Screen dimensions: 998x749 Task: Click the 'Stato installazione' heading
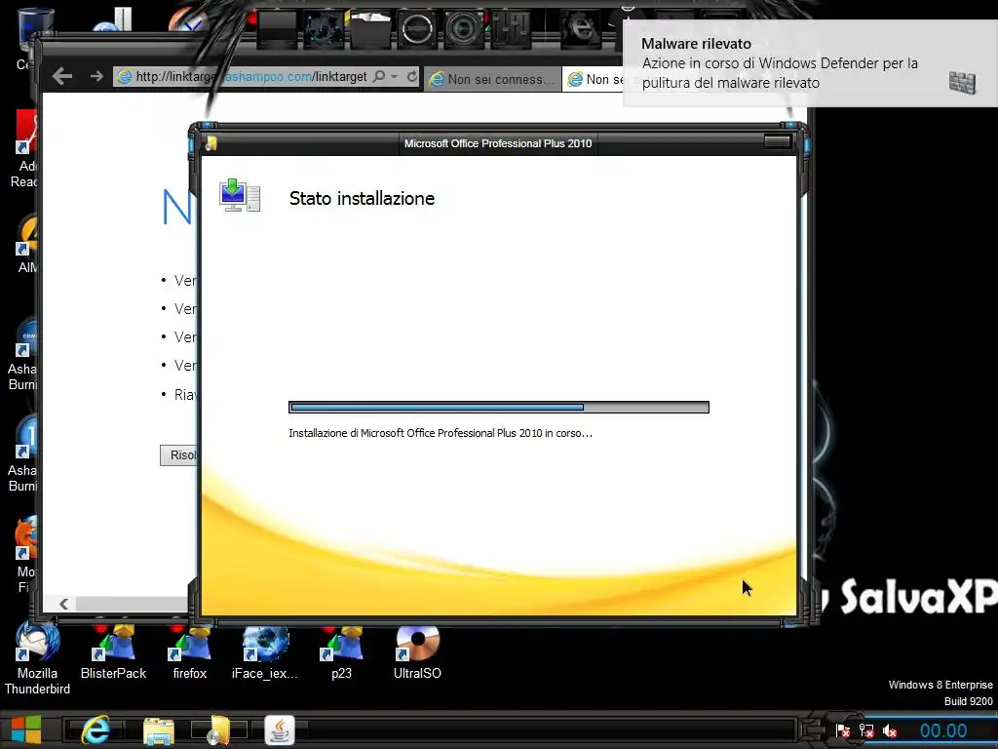point(362,198)
